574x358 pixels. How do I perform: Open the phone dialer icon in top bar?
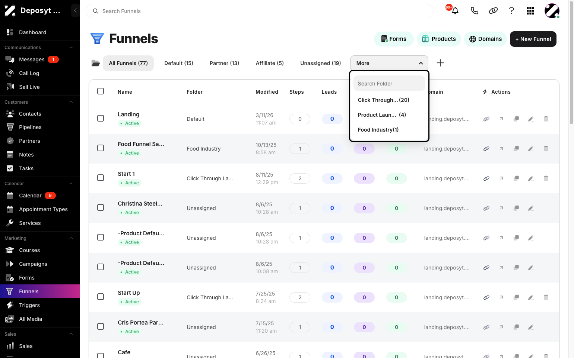(474, 11)
